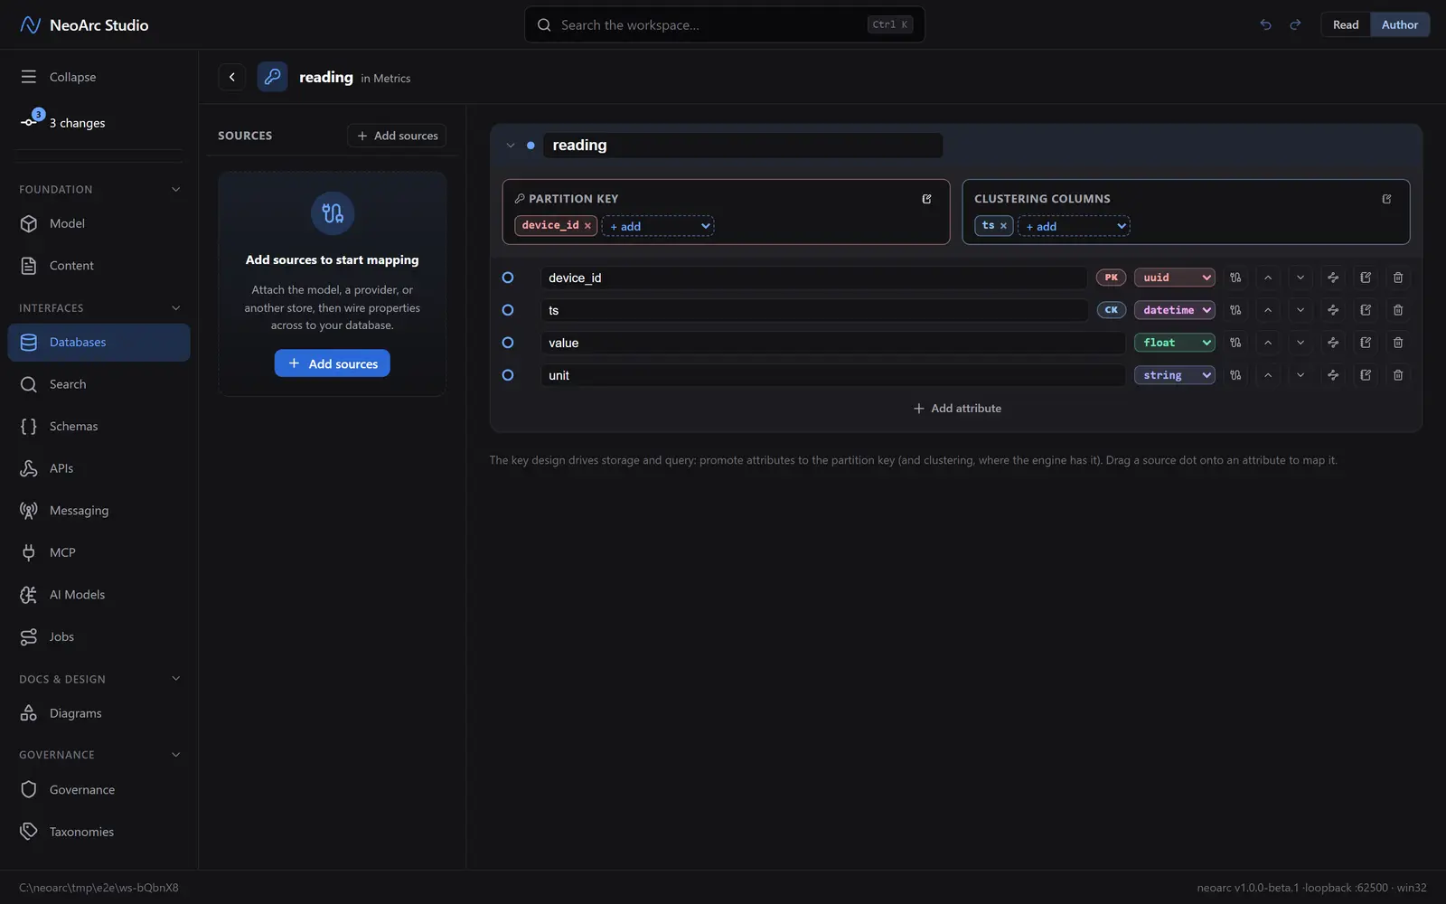This screenshot has width=1446, height=904.
Task: Open Model in the sidebar
Action: (x=99, y=223)
